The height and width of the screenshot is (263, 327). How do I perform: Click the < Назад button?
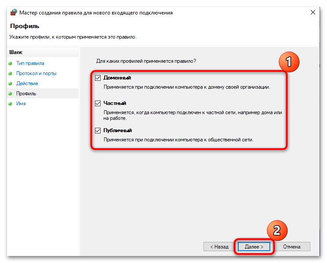(x=219, y=247)
